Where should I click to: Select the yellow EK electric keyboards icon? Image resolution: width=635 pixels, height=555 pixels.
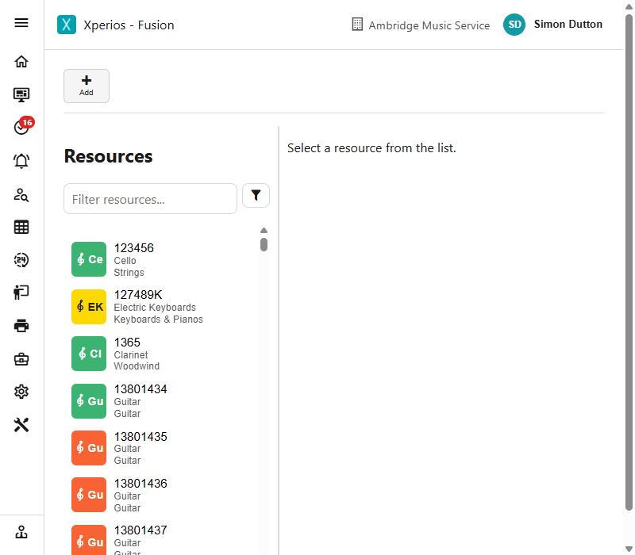tap(89, 307)
